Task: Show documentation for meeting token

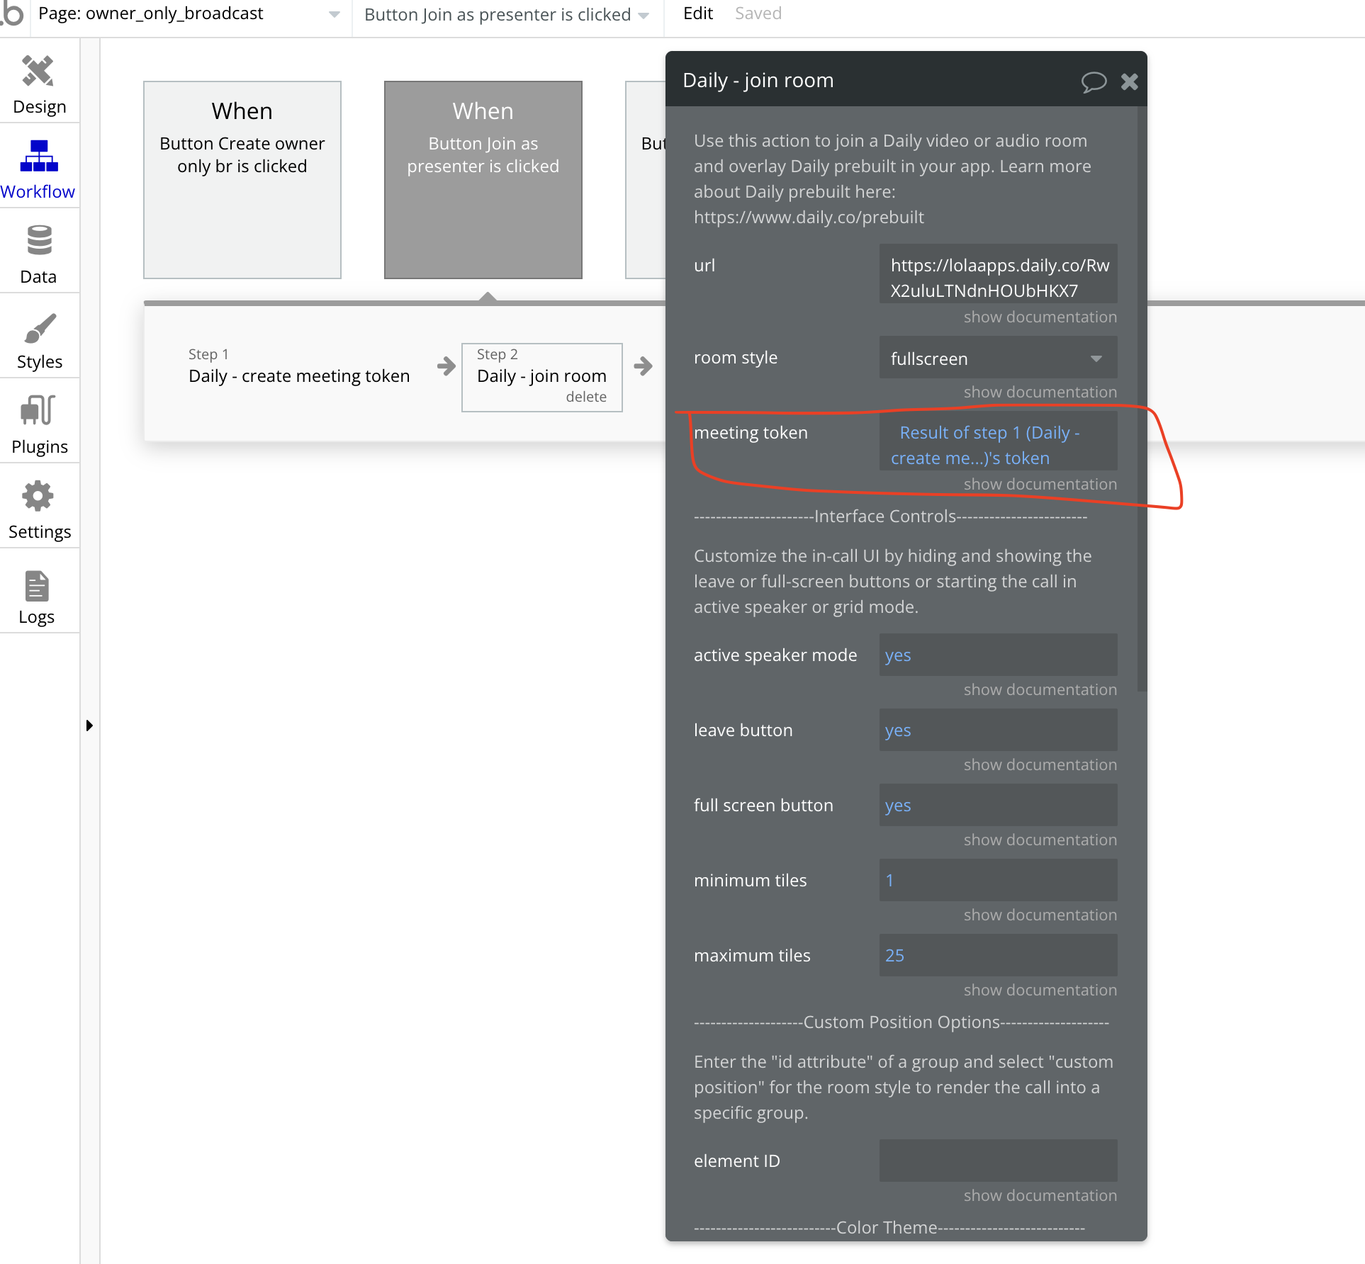Action: [1040, 484]
